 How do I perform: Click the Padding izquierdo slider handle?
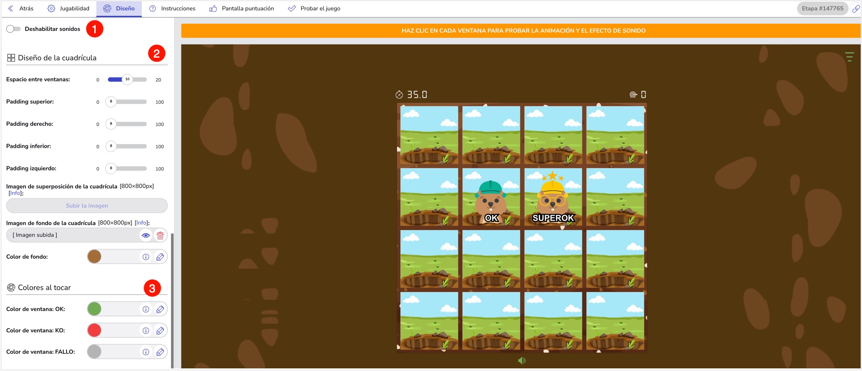point(111,168)
